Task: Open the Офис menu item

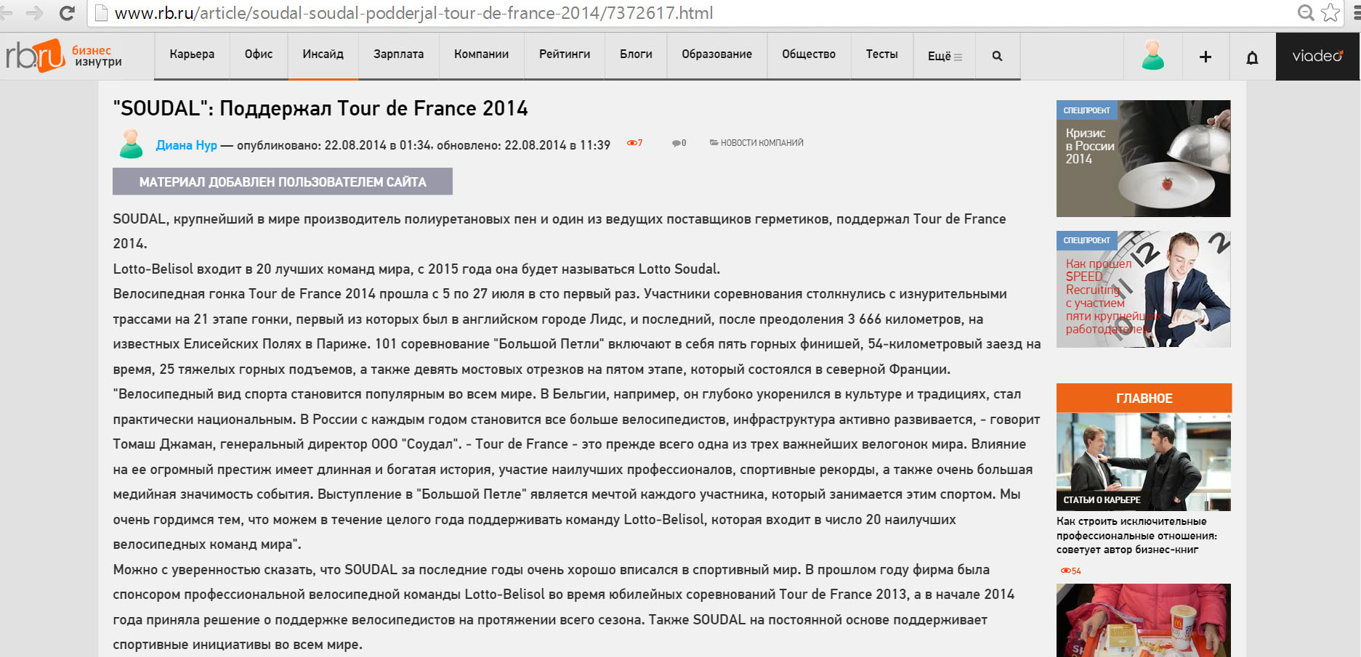Action: click(x=259, y=54)
